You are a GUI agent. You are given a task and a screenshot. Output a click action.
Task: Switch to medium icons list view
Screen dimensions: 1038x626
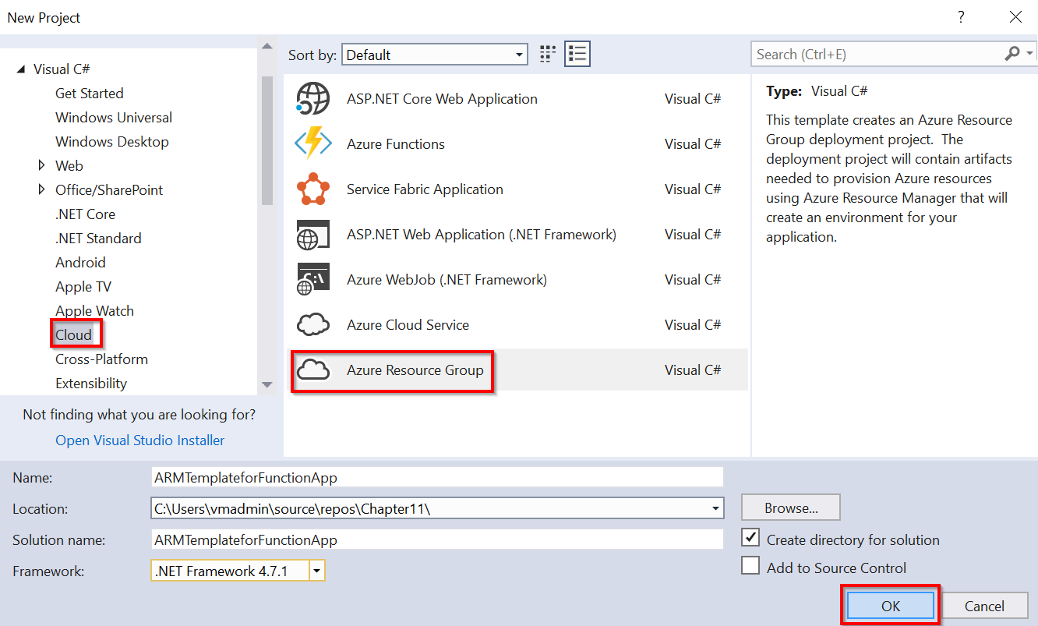click(x=577, y=54)
